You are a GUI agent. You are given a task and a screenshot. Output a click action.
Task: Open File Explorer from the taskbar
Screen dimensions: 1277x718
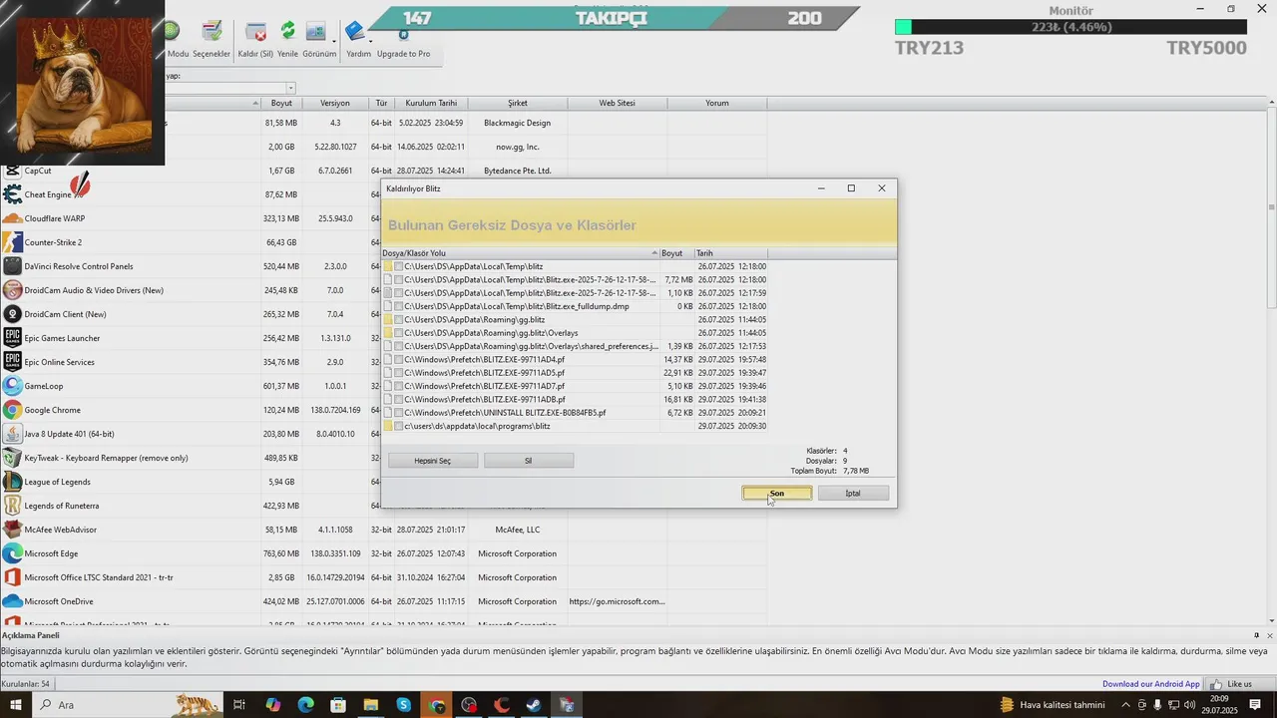tap(371, 705)
